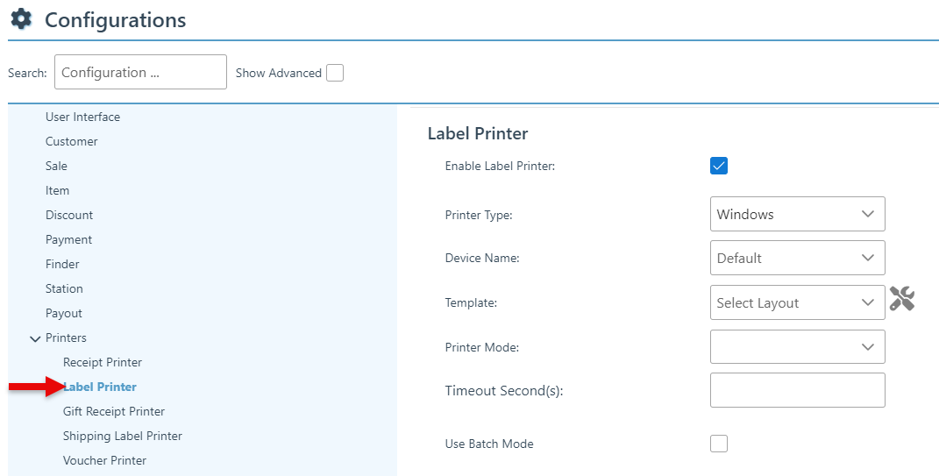Open the User Interface configuration
The height and width of the screenshot is (476, 939).
pyautogui.click(x=82, y=117)
